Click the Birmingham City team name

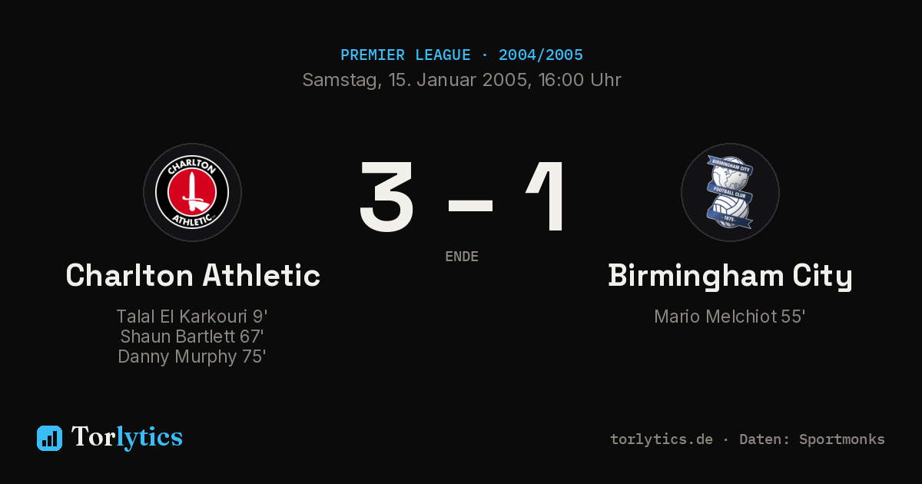pyautogui.click(x=731, y=276)
